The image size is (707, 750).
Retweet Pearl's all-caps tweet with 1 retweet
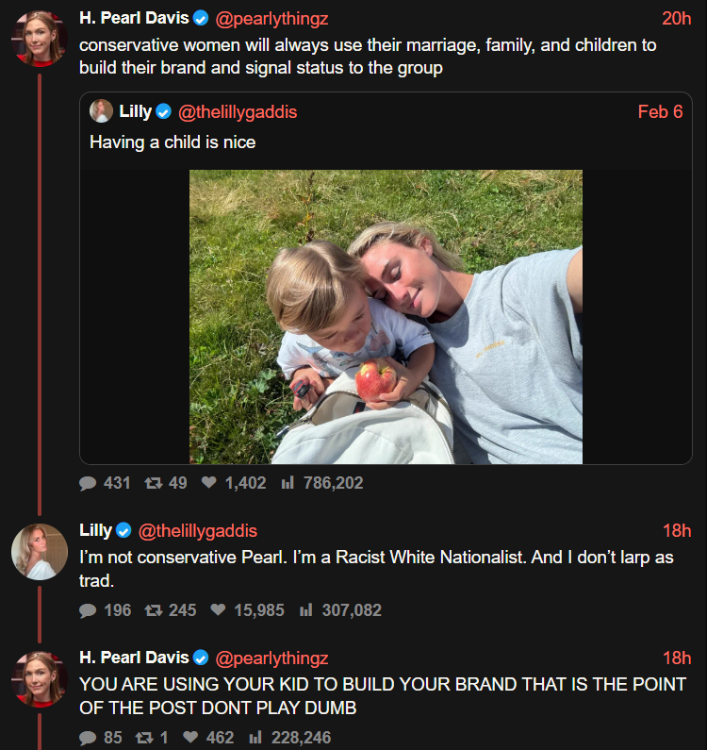point(144,738)
